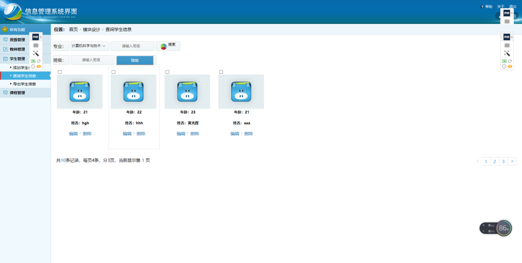Viewport: 522px width, 263px height.
Task: Click the 教师管理 edit pencil icon
Action: (x=5, y=49)
